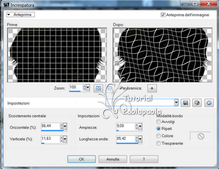Click the reset to default blue arrow icon
This screenshot has height=169, width=219.
click(x=209, y=103)
